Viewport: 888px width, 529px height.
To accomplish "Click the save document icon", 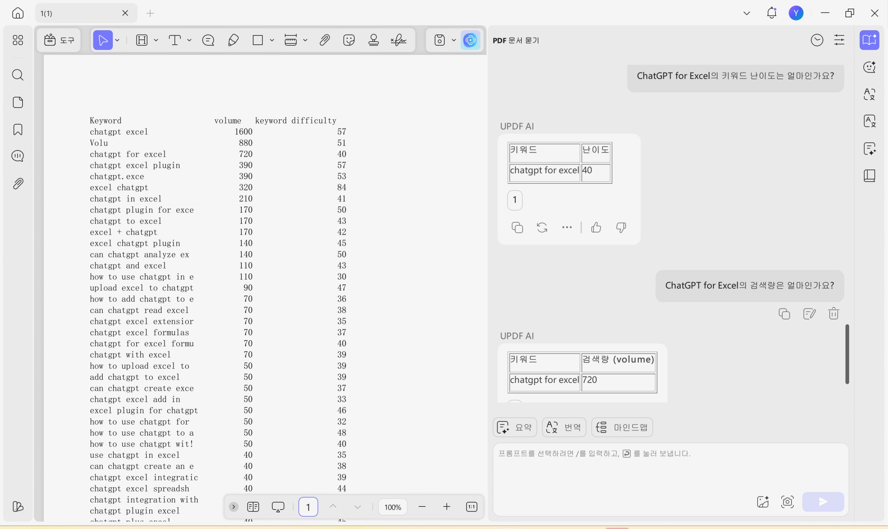I will 440,40.
